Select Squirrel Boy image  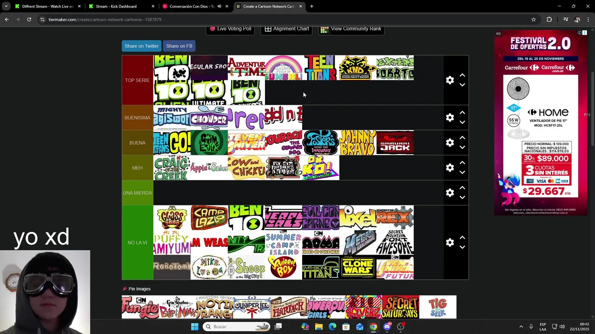(284, 267)
